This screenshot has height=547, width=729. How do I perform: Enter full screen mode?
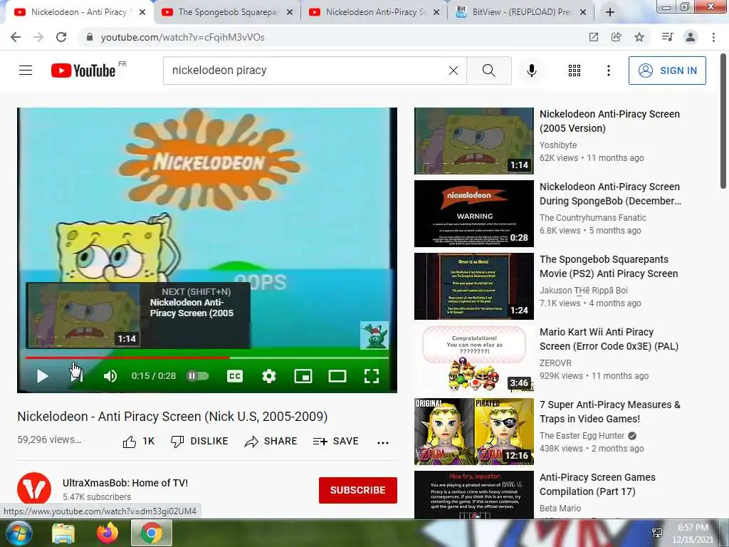372,376
